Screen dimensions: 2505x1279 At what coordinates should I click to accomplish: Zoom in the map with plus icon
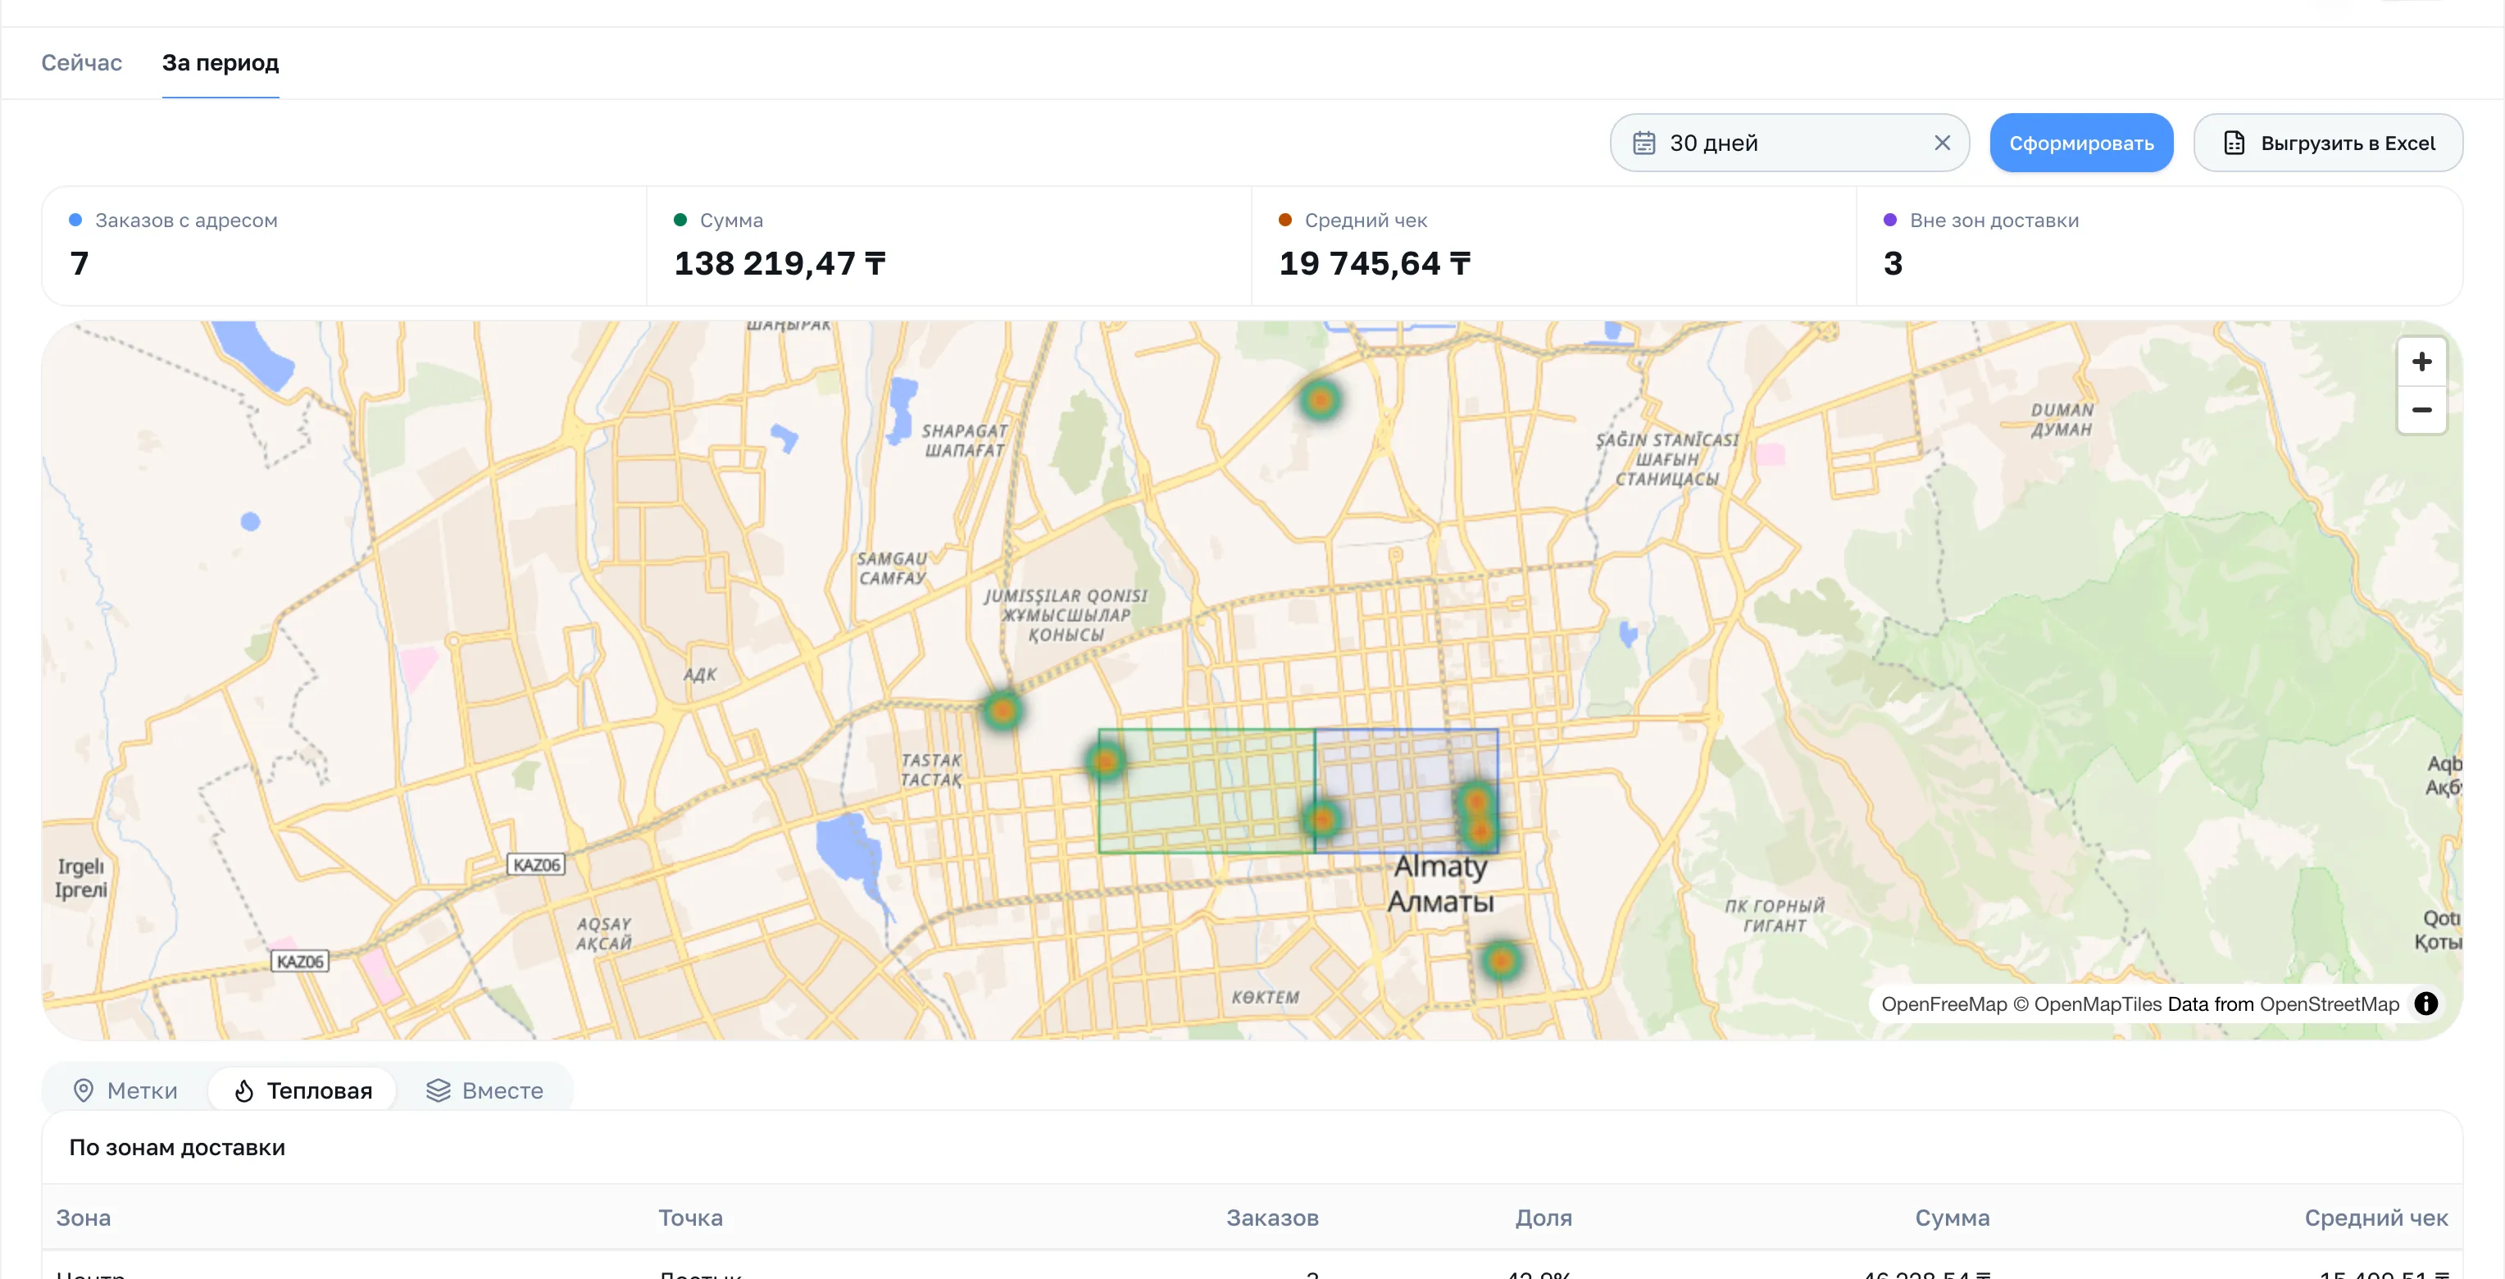(2421, 362)
